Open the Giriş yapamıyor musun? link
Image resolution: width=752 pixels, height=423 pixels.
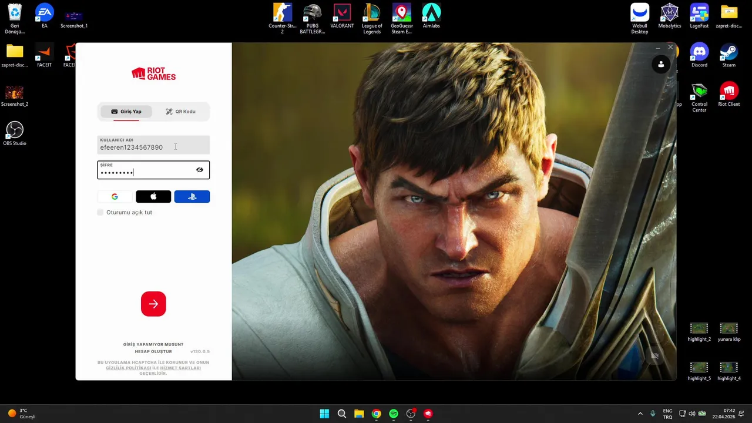153,344
